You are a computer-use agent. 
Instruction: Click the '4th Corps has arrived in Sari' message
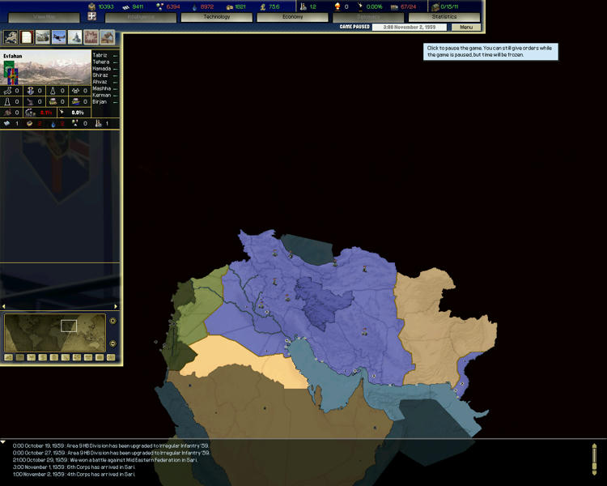tap(74, 475)
